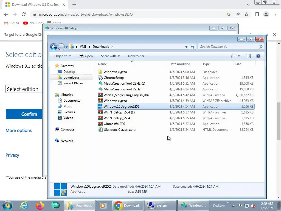Change your view icon
Viewport: 281px width, 211px height.
point(233,56)
